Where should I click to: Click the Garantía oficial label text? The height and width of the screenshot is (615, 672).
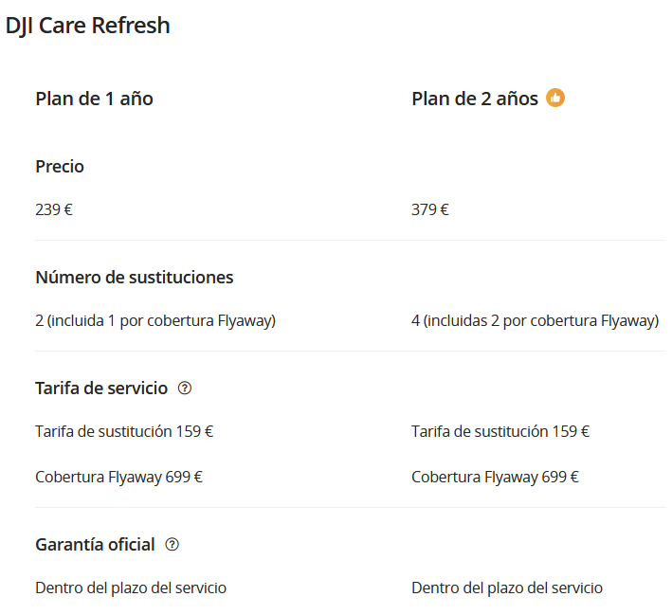pos(95,544)
